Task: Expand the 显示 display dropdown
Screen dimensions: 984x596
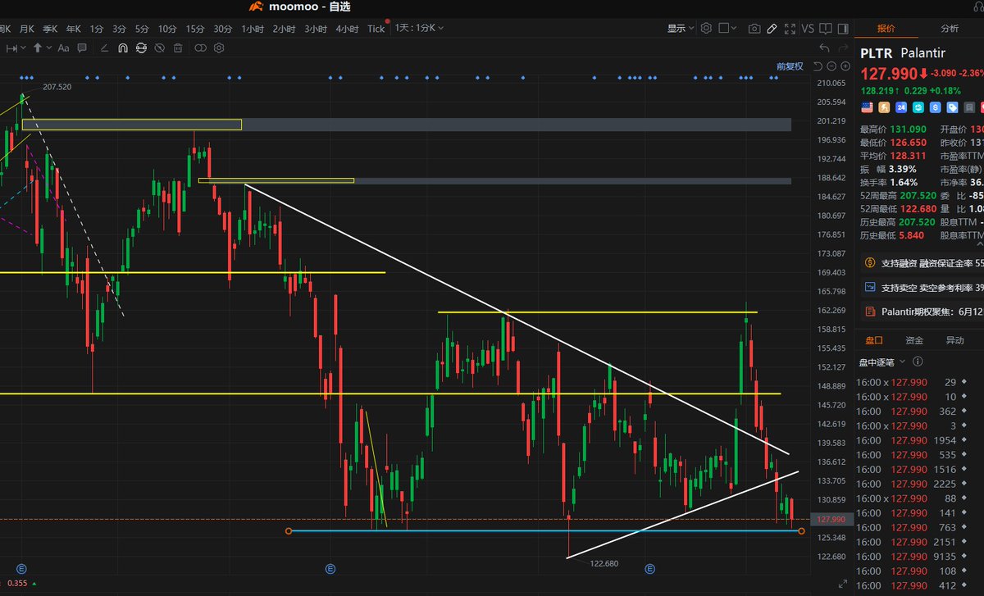Action: (680, 28)
